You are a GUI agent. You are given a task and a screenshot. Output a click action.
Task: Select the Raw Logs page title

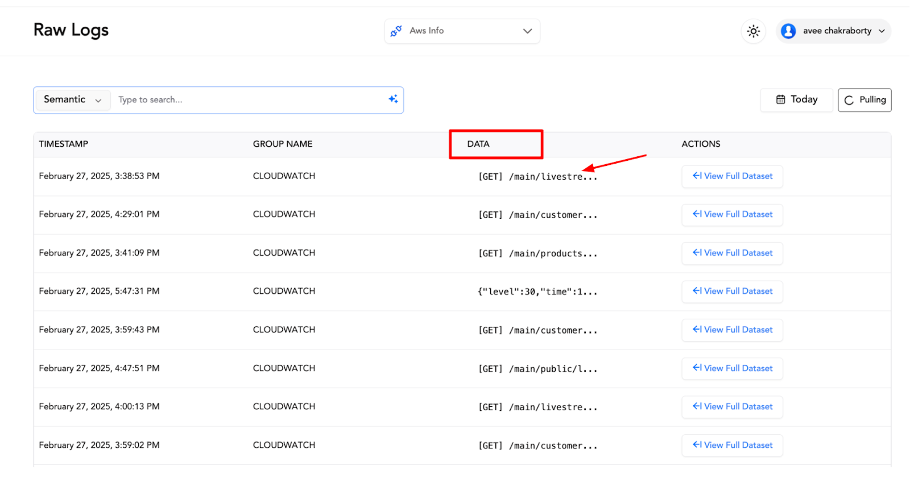pyautogui.click(x=71, y=30)
